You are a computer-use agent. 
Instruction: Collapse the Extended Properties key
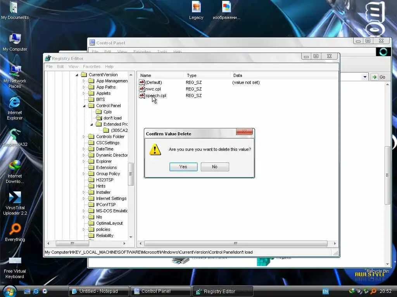(x=91, y=124)
